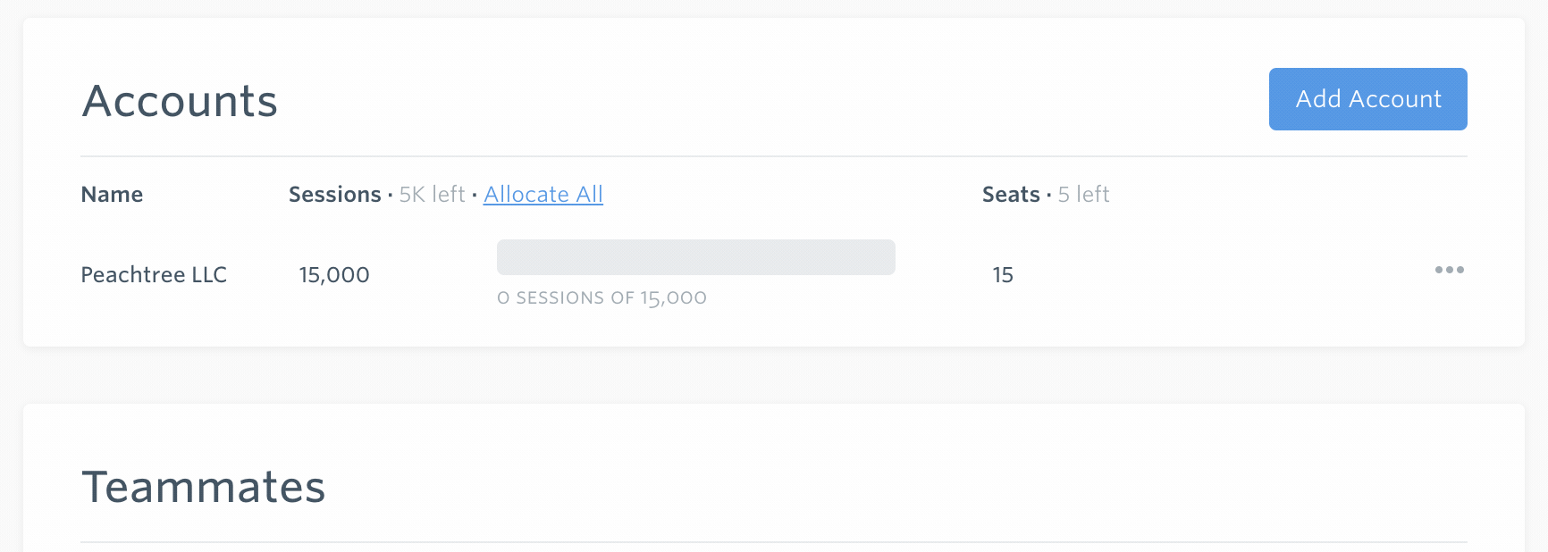Click the Teammates section heading

tap(203, 487)
